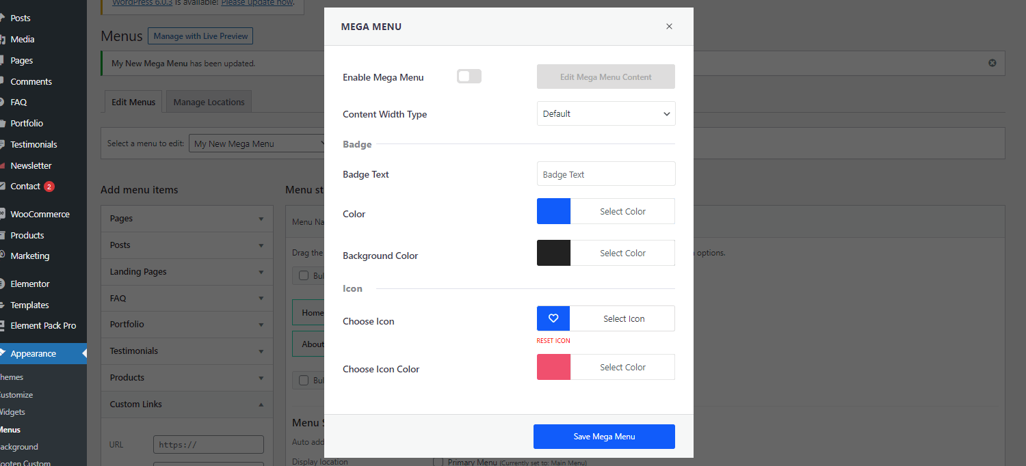Open the Templates menu item in sidebar
The height and width of the screenshot is (466, 1026).
pos(29,305)
